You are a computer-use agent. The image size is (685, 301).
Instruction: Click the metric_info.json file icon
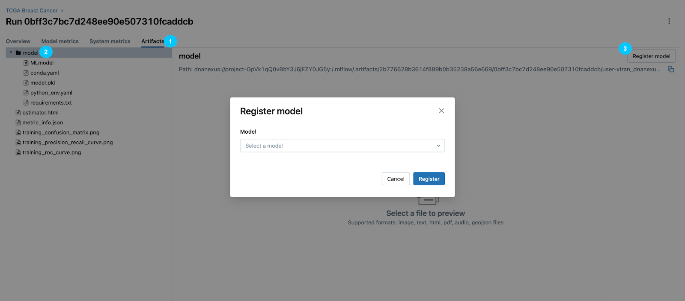pos(18,123)
